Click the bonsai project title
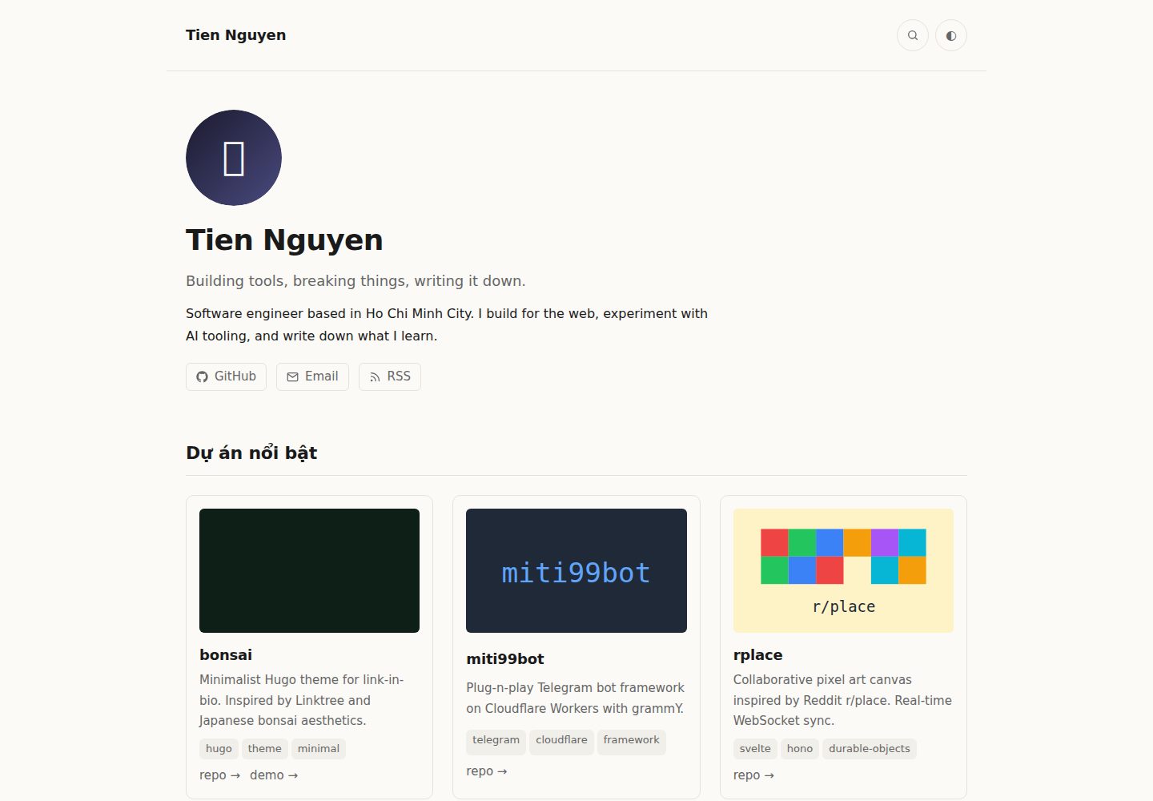 (226, 654)
